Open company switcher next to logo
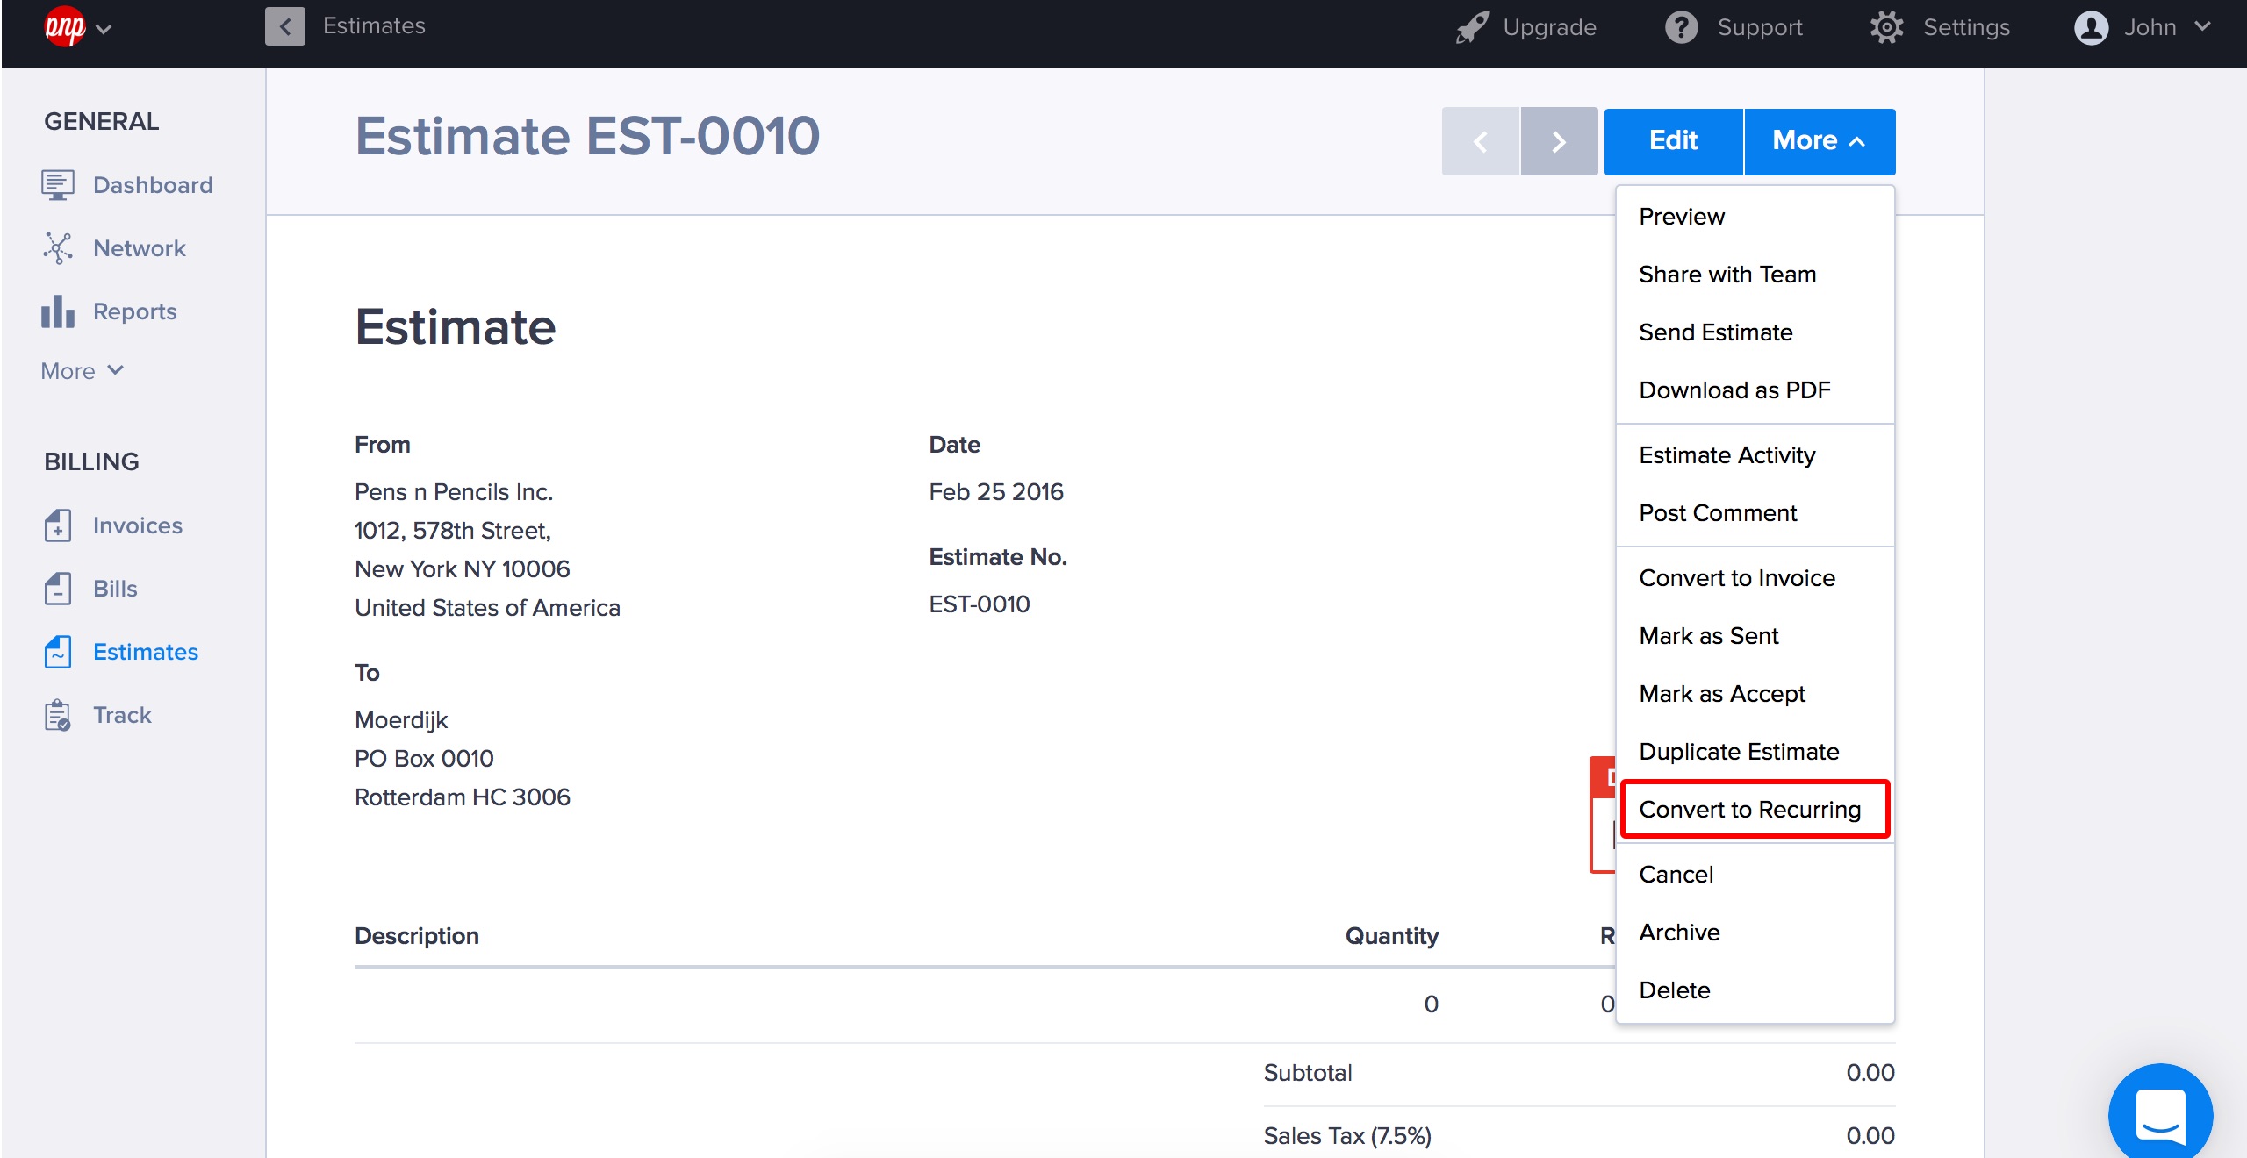 [104, 29]
